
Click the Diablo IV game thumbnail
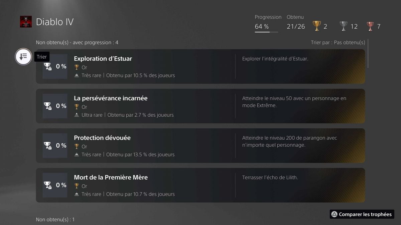coord(26,22)
